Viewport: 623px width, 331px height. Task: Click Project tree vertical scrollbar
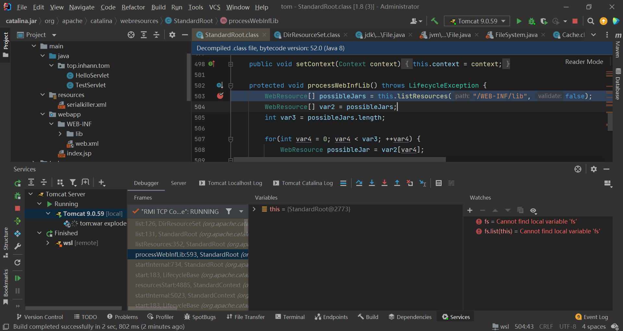click(189, 77)
